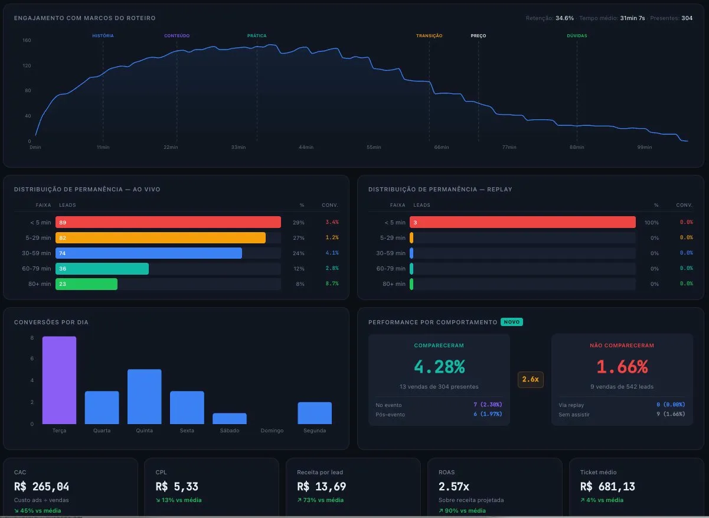Click the Tempo médio 31min 7s stat
The image size is (709, 518).
[611, 18]
